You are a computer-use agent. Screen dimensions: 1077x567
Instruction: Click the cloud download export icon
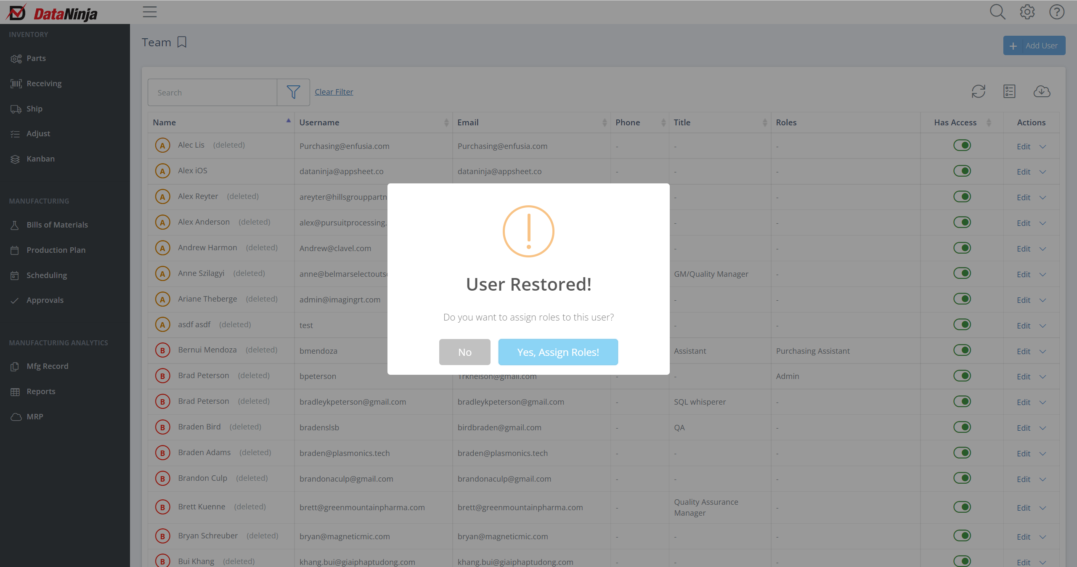point(1042,91)
